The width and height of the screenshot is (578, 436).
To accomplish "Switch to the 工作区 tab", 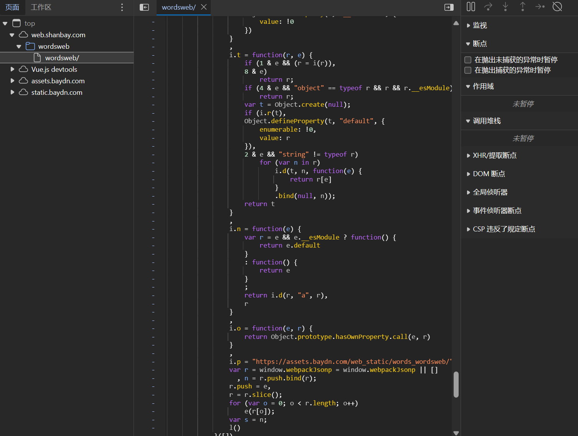I will tap(41, 7).
